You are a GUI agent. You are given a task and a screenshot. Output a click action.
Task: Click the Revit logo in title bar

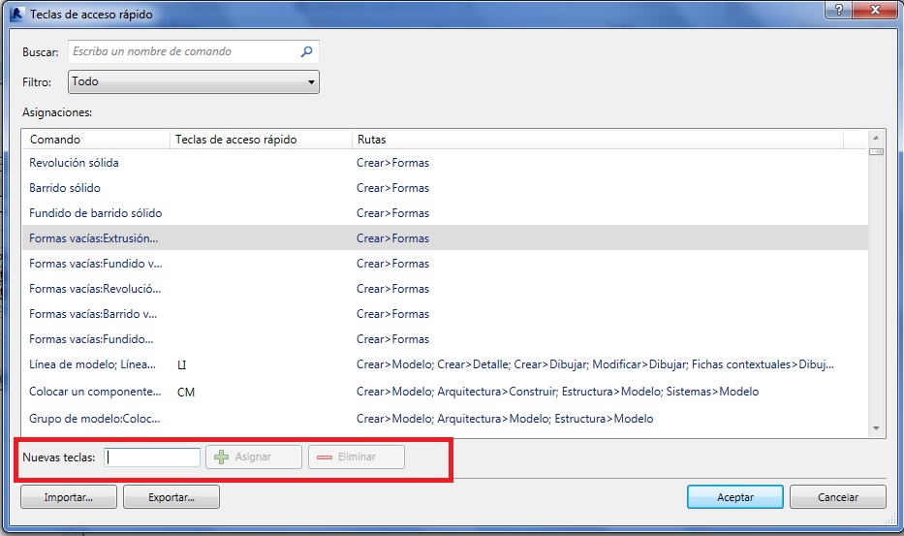pos(16,15)
